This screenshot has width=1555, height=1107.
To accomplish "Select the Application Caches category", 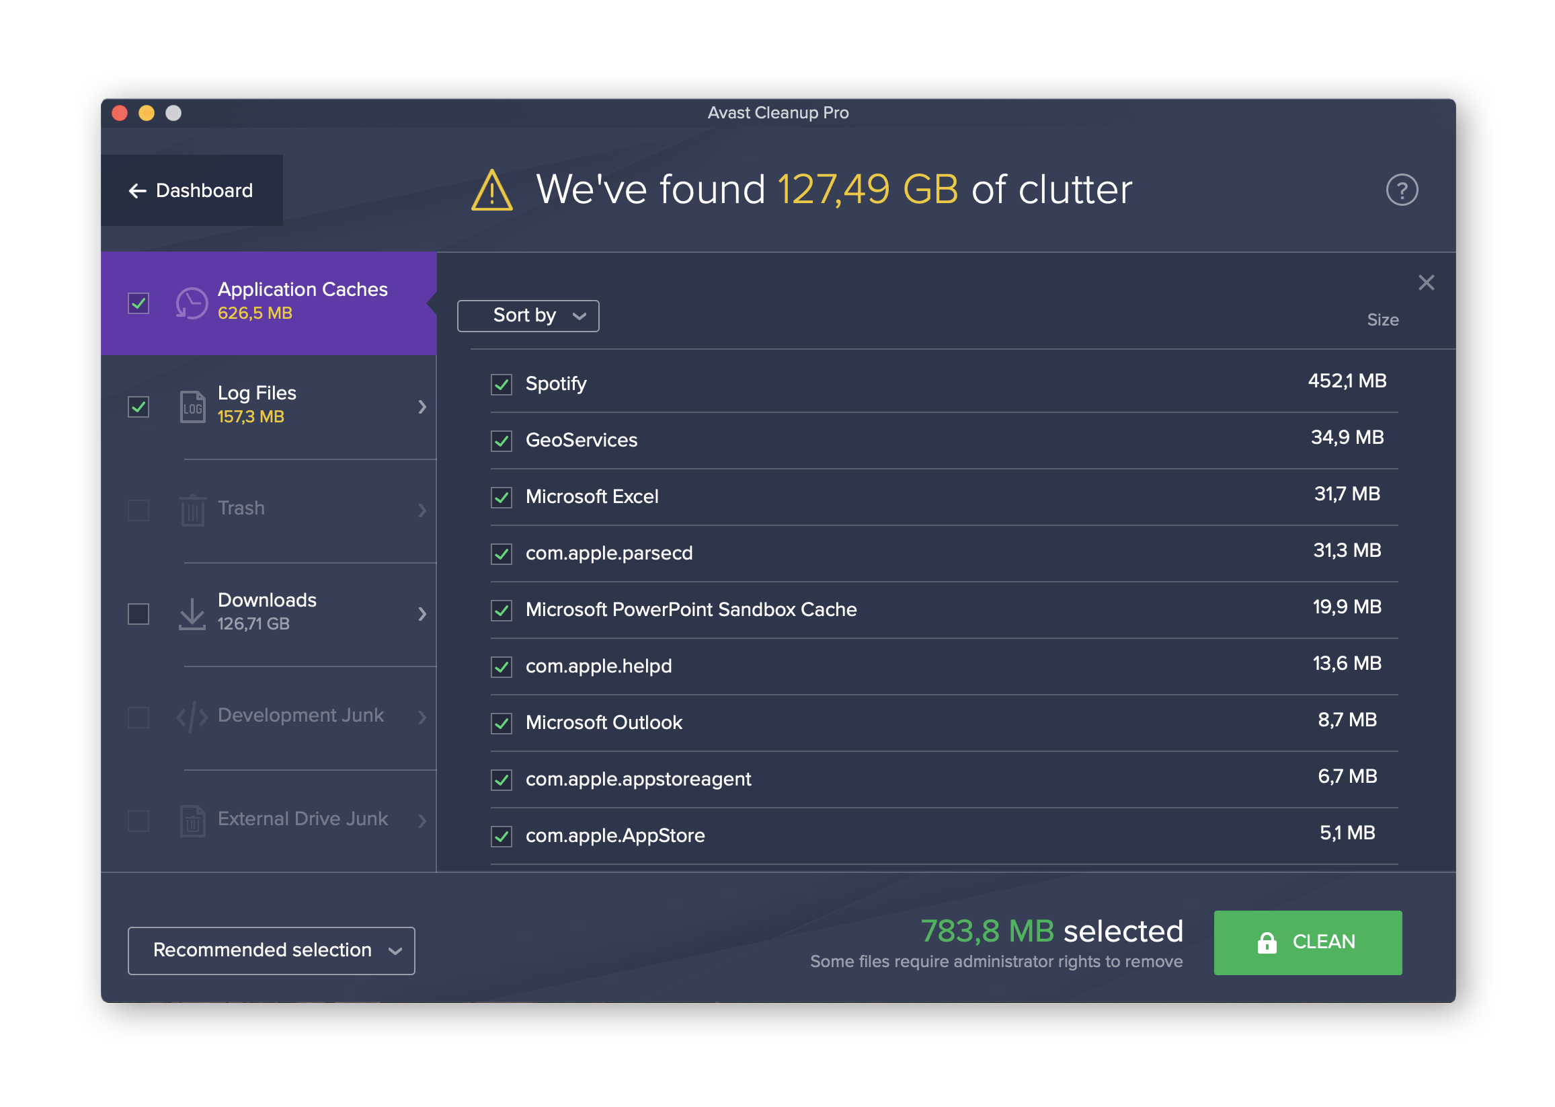I will click(x=268, y=303).
